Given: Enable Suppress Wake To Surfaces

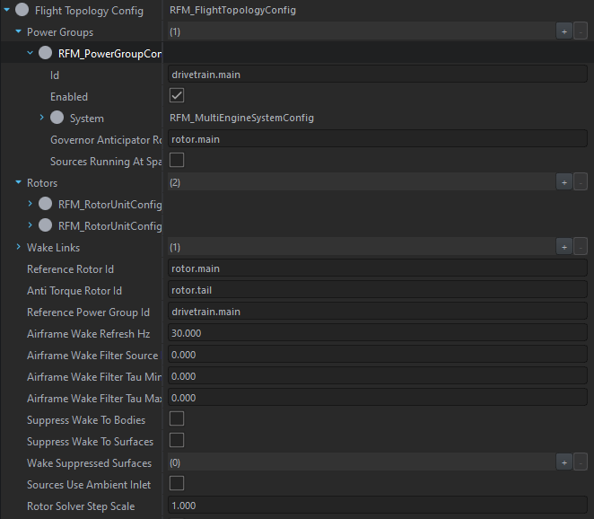Looking at the screenshot, I should coord(177,440).
